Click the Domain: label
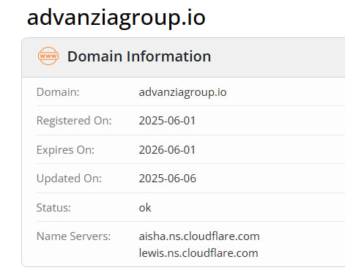 click(x=58, y=92)
